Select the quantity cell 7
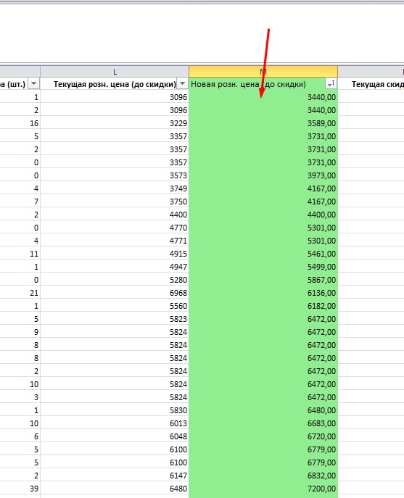The image size is (404, 498). (20, 202)
